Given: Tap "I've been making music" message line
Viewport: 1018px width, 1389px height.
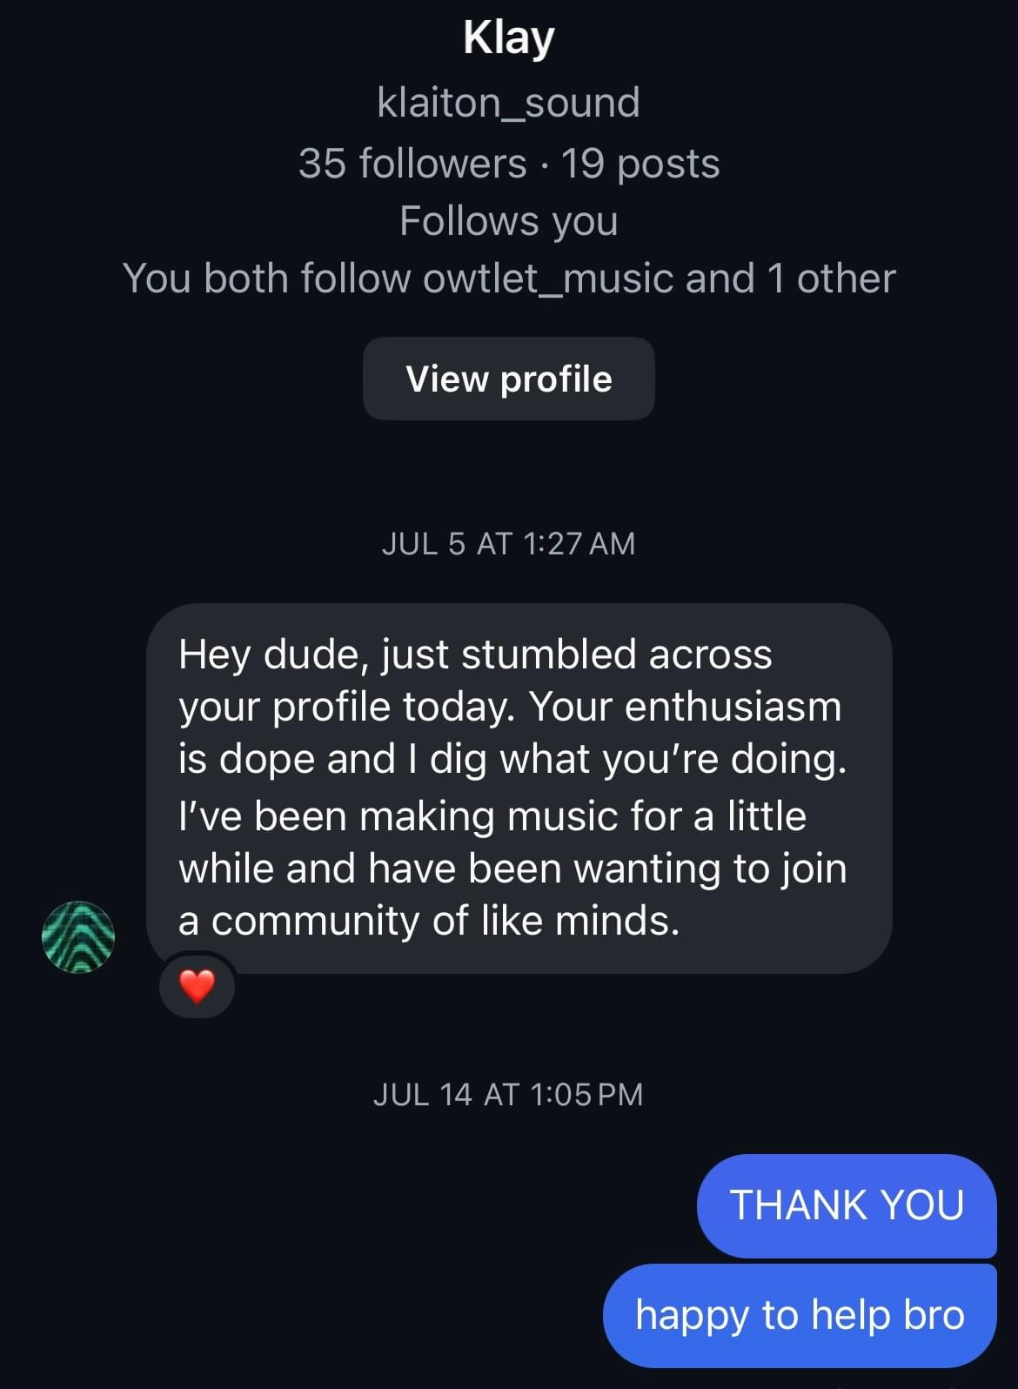Looking at the screenshot, I should point(492,816).
